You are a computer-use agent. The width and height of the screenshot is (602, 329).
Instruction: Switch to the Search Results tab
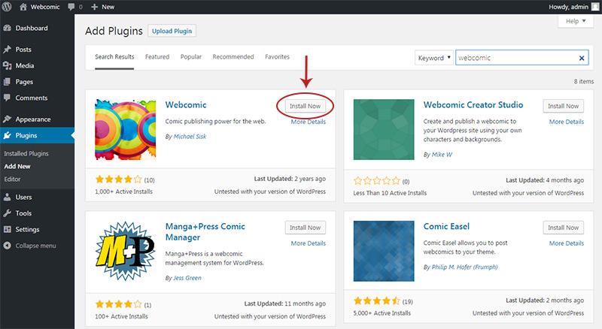(114, 57)
